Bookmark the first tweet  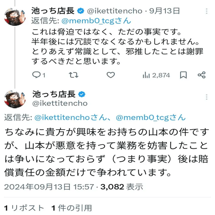[x=183, y=75]
